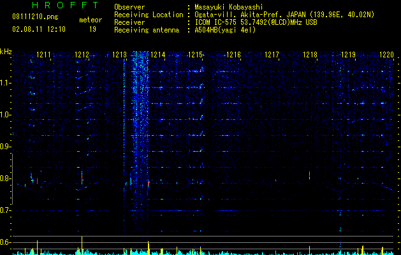Image resolution: width=401 pixels, height=255 pixels.
Task: Select the file name 08111210.png
Action: (x=35, y=17)
